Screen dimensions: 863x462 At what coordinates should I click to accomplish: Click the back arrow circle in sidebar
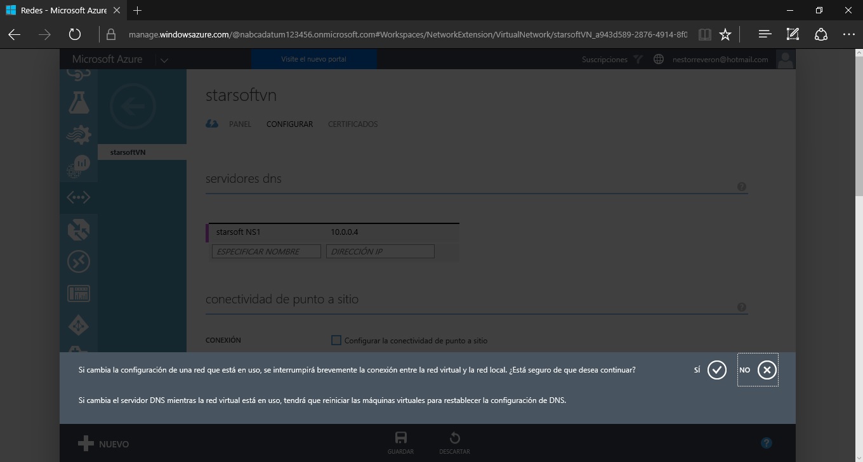pos(132,107)
